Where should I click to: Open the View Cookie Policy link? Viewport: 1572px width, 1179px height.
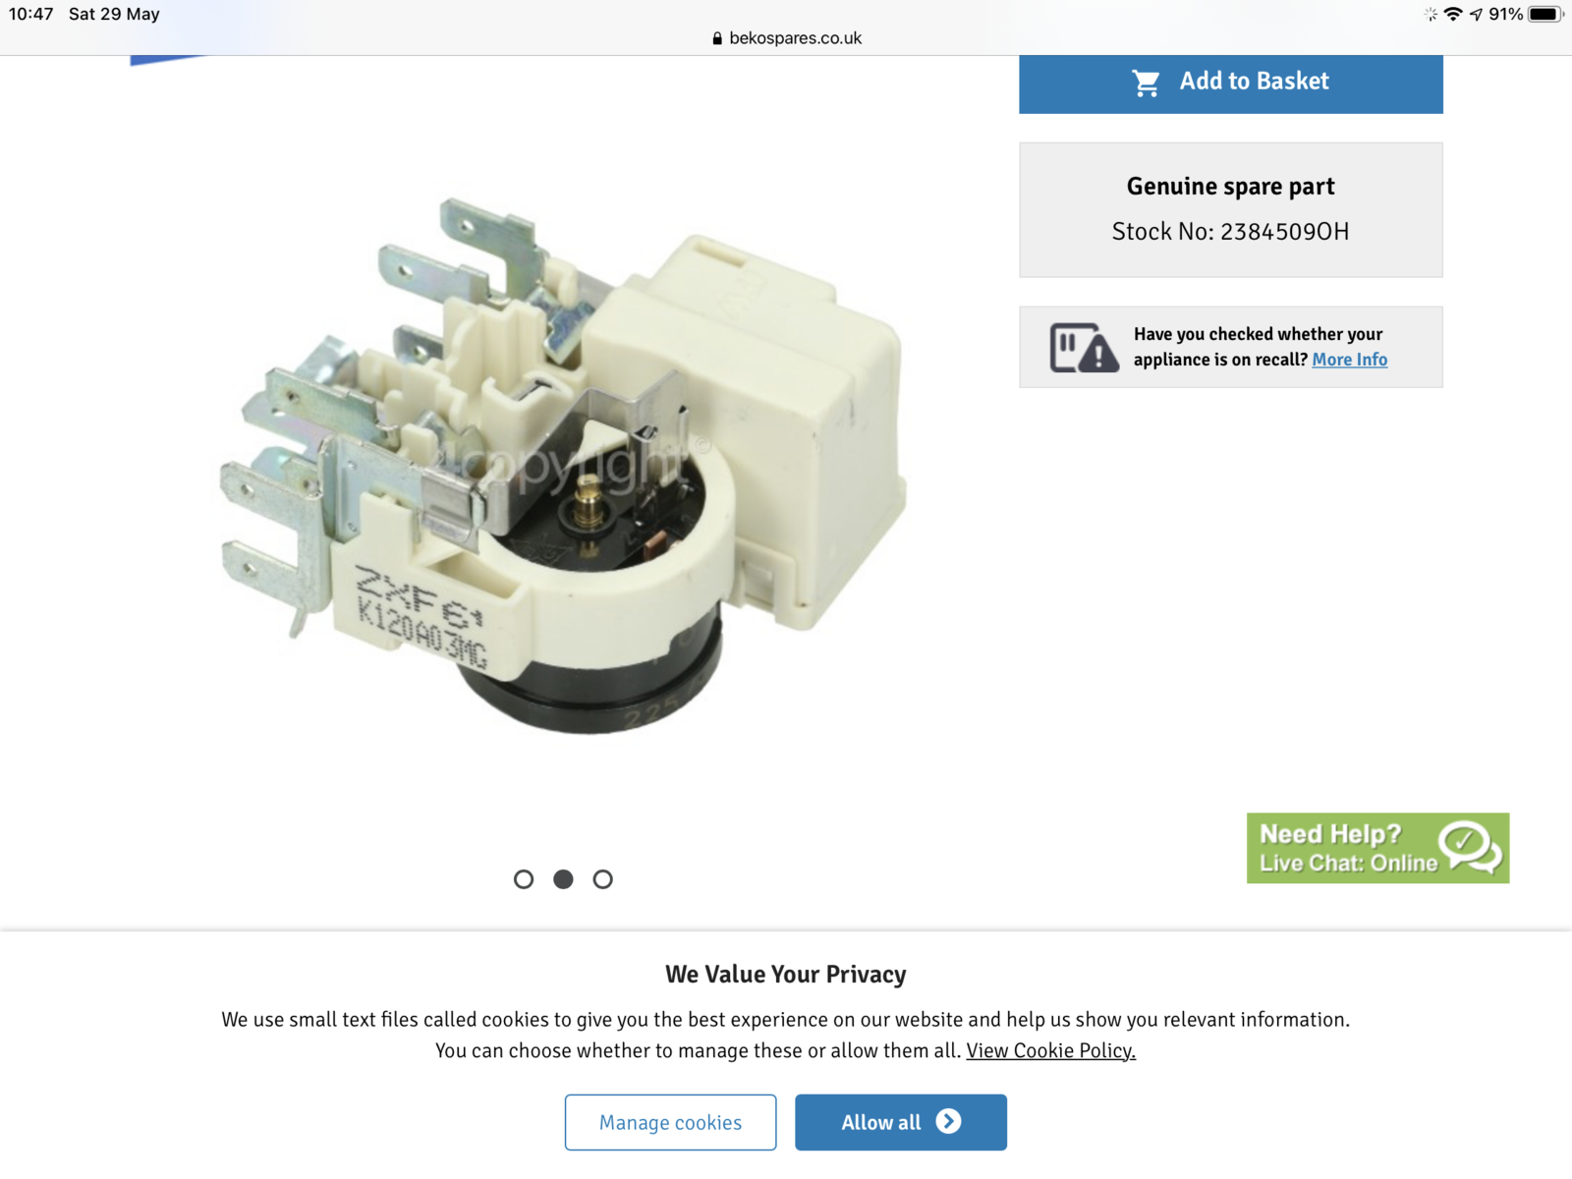(1050, 1050)
